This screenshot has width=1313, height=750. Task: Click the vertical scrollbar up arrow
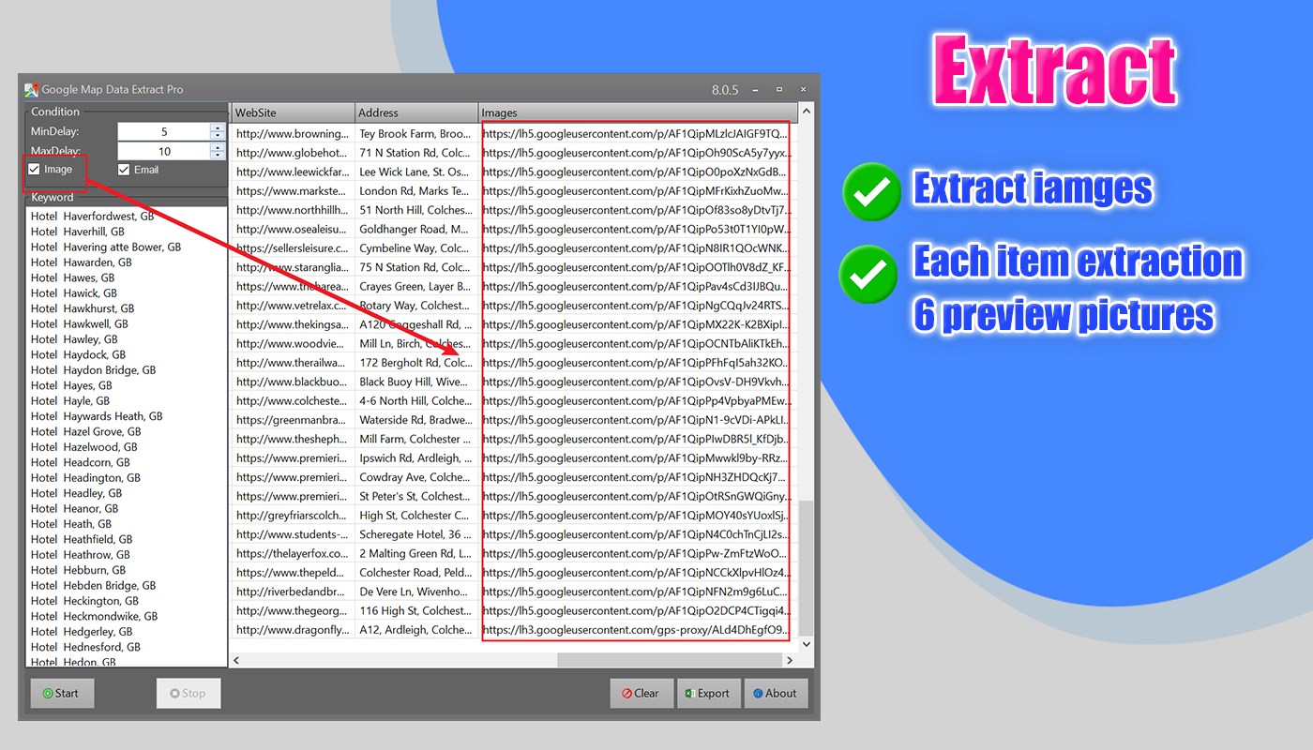(807, 110)
